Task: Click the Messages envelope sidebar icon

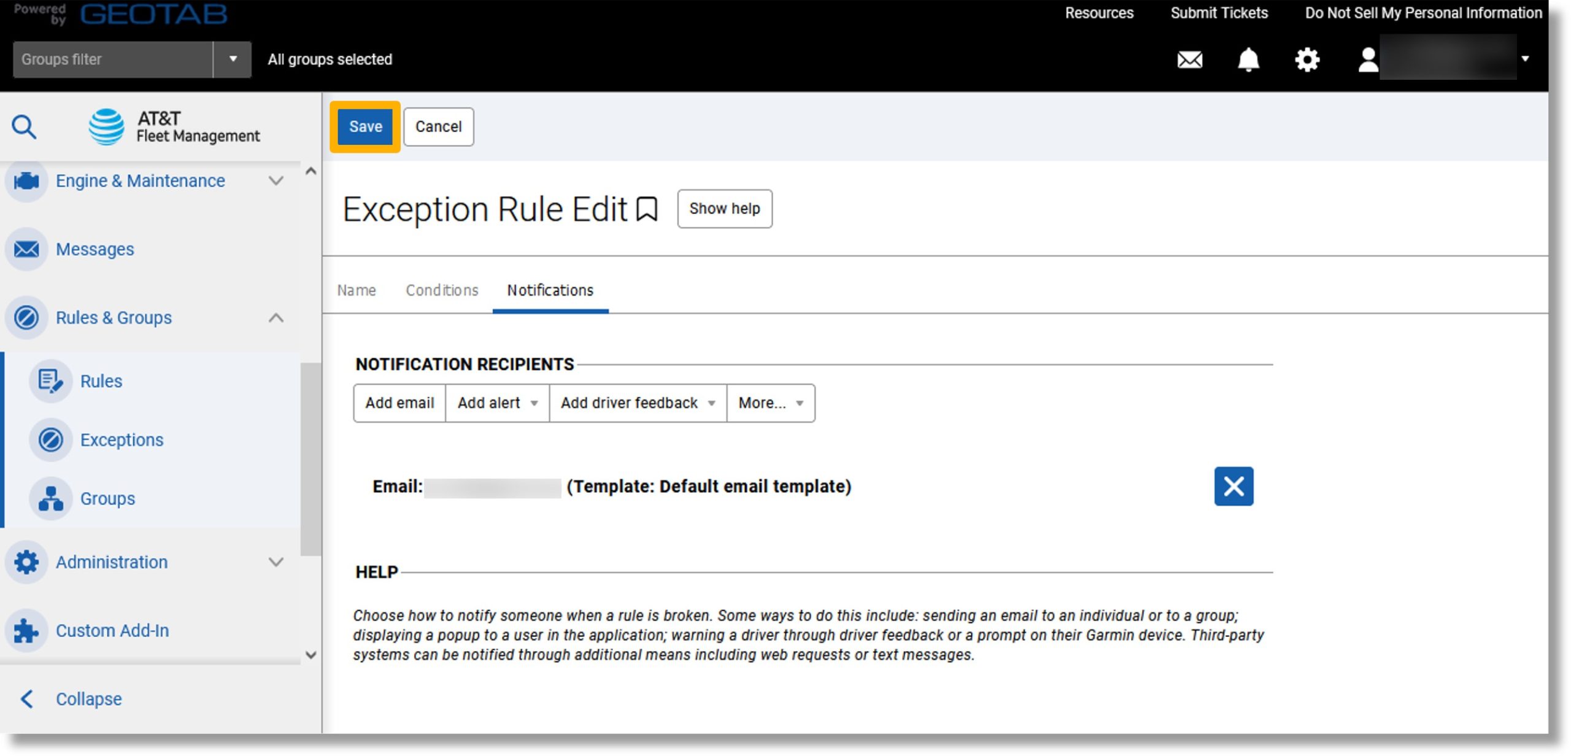Action: click(26, 249)
